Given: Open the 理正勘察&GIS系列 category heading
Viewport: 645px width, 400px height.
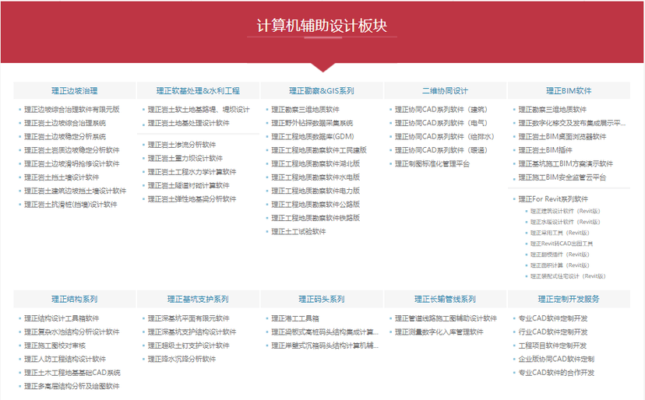Looking at the screenshot, I should (321, 91).
